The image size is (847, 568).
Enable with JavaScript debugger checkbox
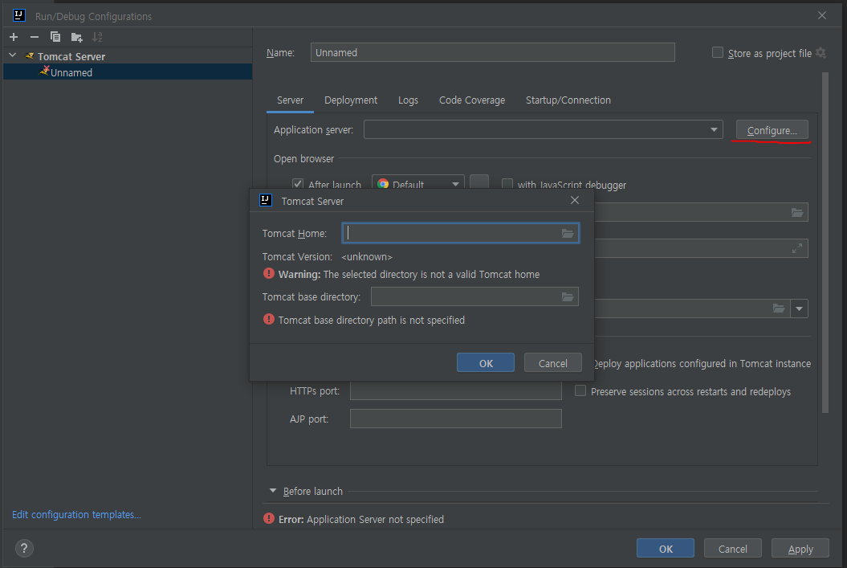(507, 184)
